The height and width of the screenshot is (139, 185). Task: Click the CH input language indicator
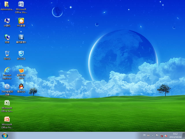[144, 135]
